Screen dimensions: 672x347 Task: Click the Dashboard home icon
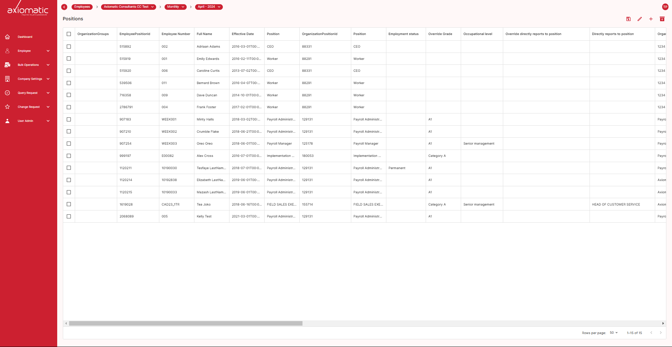[7, 37]
